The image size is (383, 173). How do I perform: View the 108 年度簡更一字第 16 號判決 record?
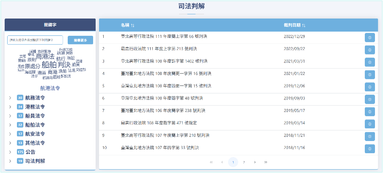click(369, 75)
